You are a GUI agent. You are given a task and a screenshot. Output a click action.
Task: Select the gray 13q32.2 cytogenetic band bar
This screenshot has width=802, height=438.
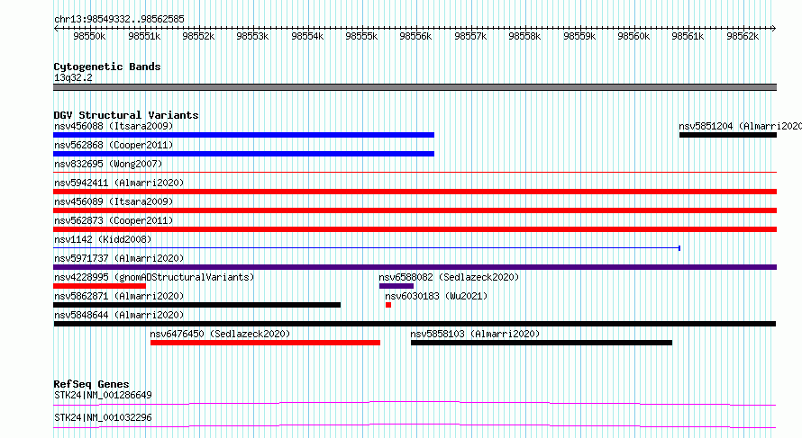[415, 87]
